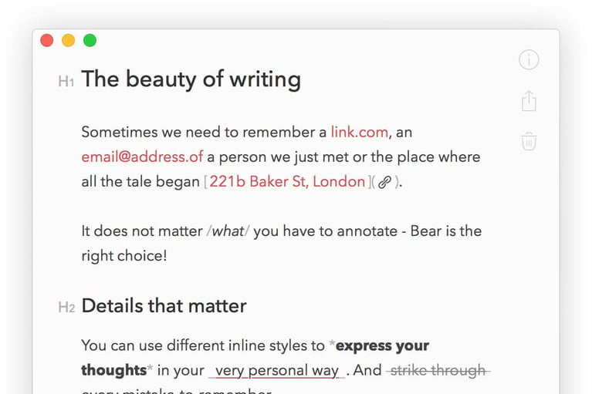Click the red close window button
The image size is (592, 394).
(x=47, y=40)
